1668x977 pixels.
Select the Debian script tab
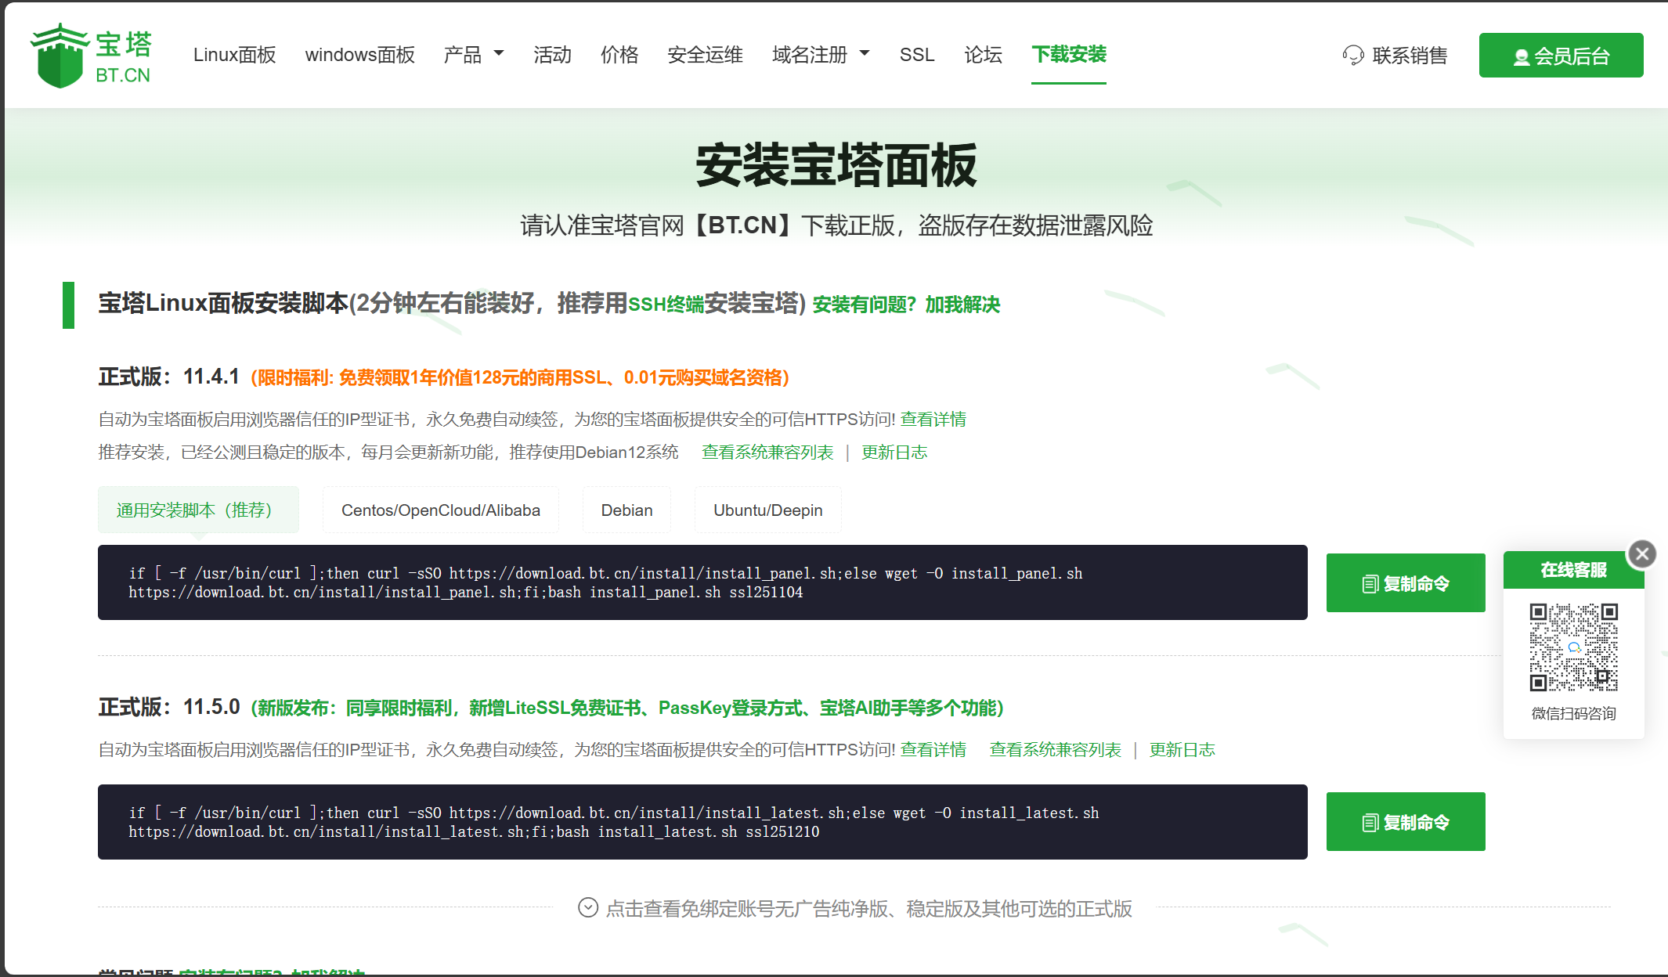[626, 510]
